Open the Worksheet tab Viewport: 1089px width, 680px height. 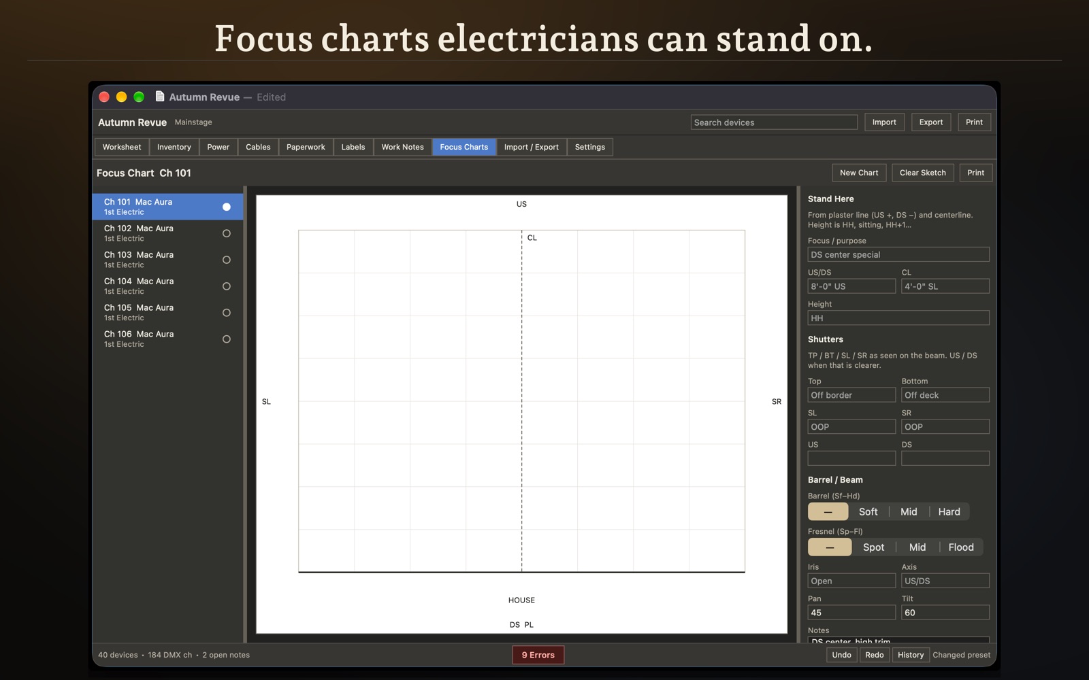click(122, 147)
